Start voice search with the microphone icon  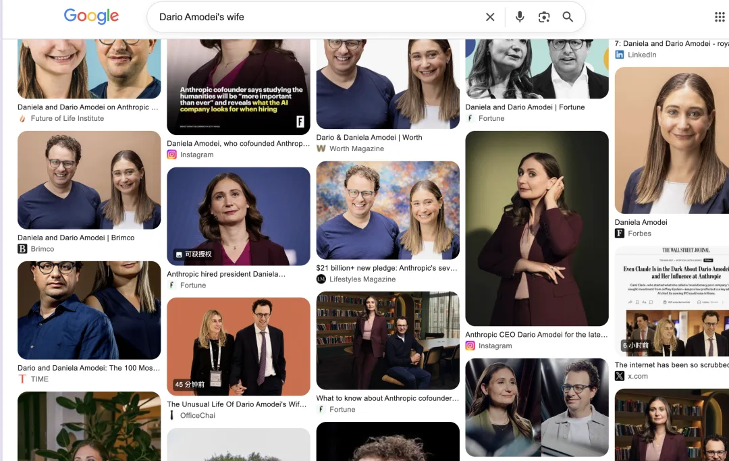520,17
